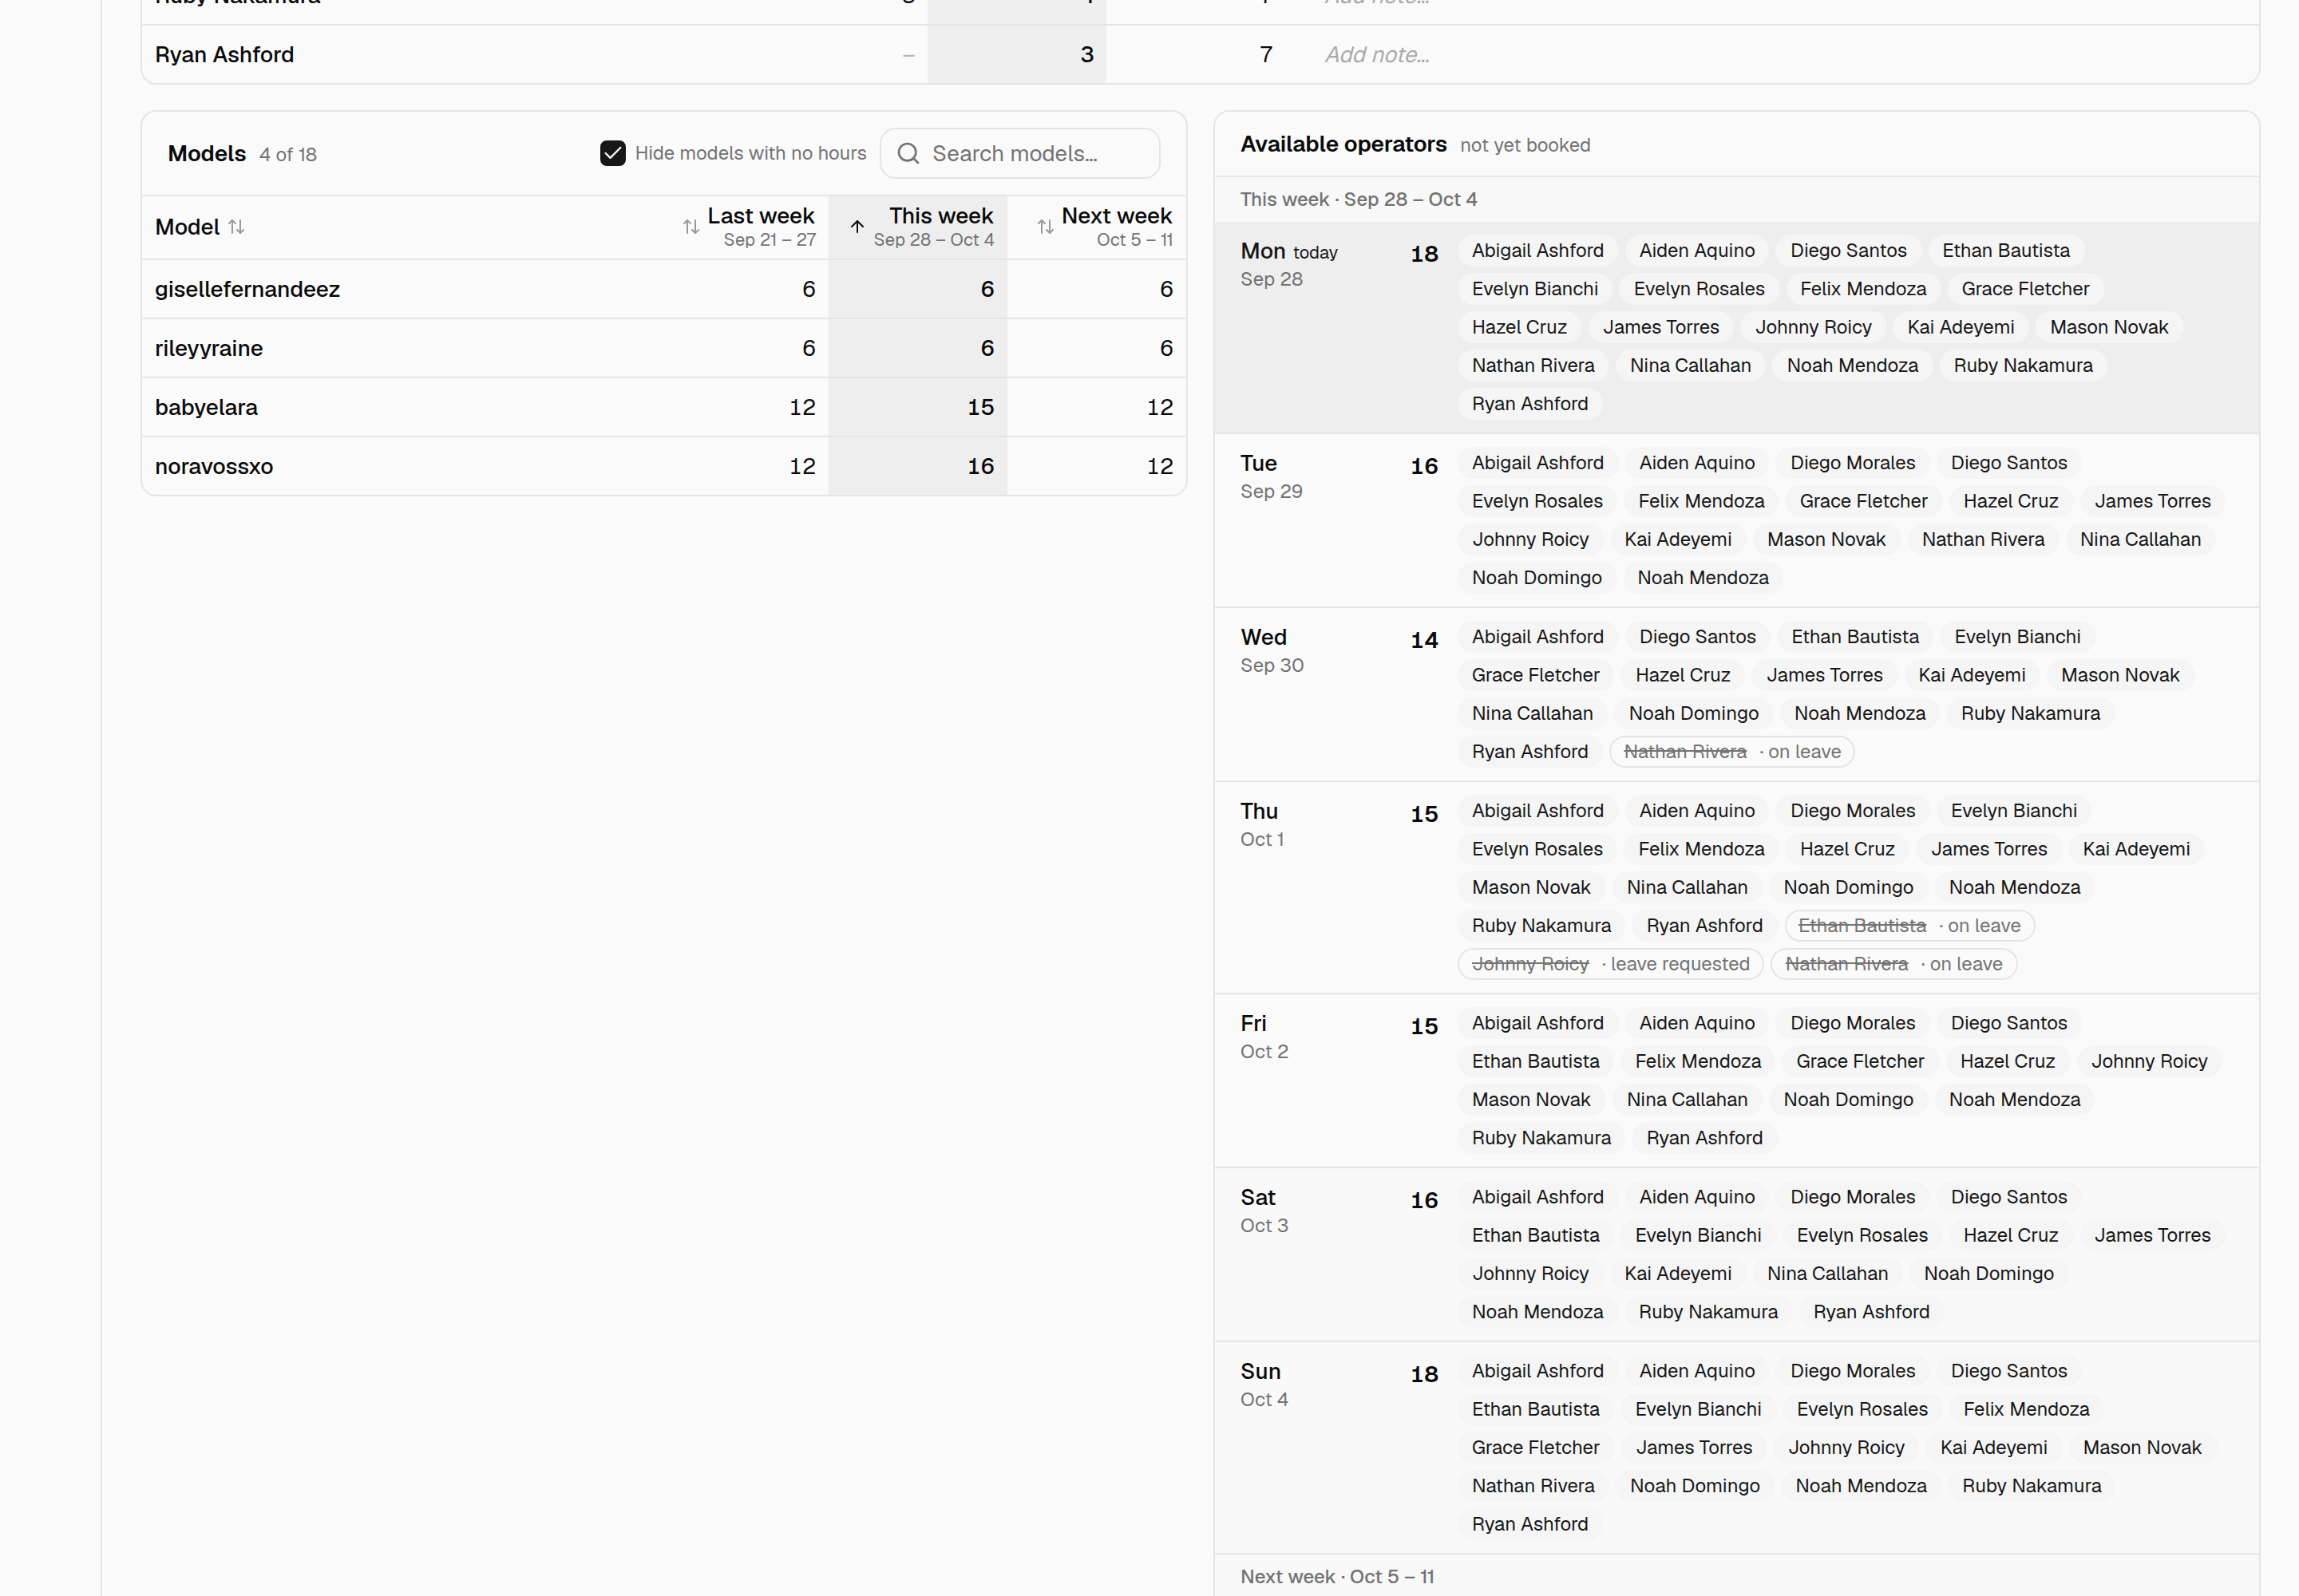Click Ryan Ashford's name in top table
The width and height of the screenshot is (2299, 1596).
click(x=224, y=55)
